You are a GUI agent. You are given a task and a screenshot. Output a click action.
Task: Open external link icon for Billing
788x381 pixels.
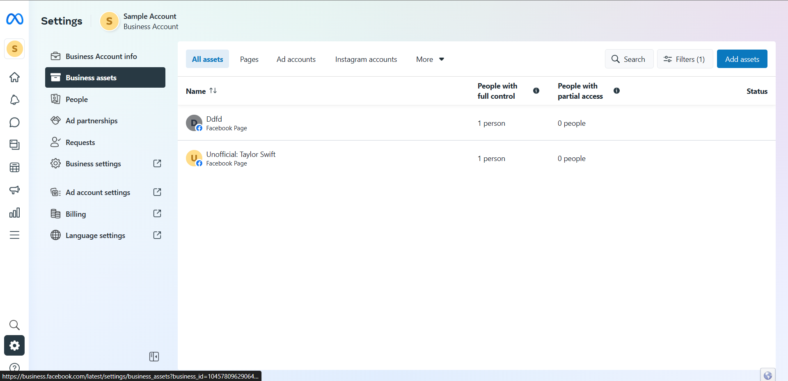click(x=157, y=213)
